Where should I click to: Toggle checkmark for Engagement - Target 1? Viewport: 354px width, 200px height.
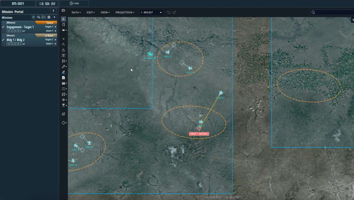(x=3, y=27)
